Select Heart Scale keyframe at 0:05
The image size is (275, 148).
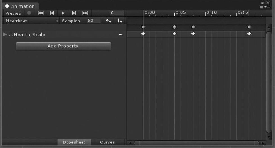(174, 34)
